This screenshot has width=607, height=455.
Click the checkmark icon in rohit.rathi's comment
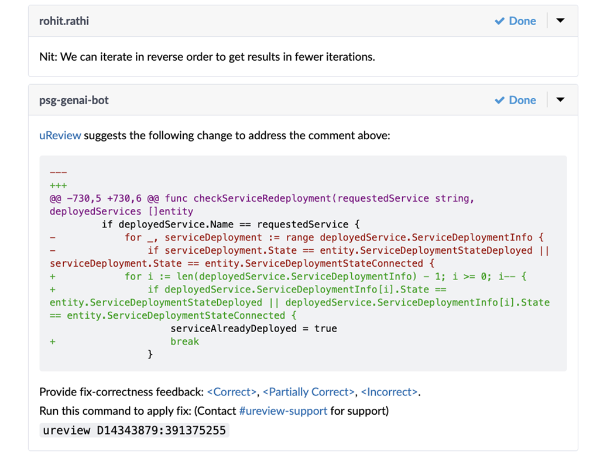[x=499, y=21]
